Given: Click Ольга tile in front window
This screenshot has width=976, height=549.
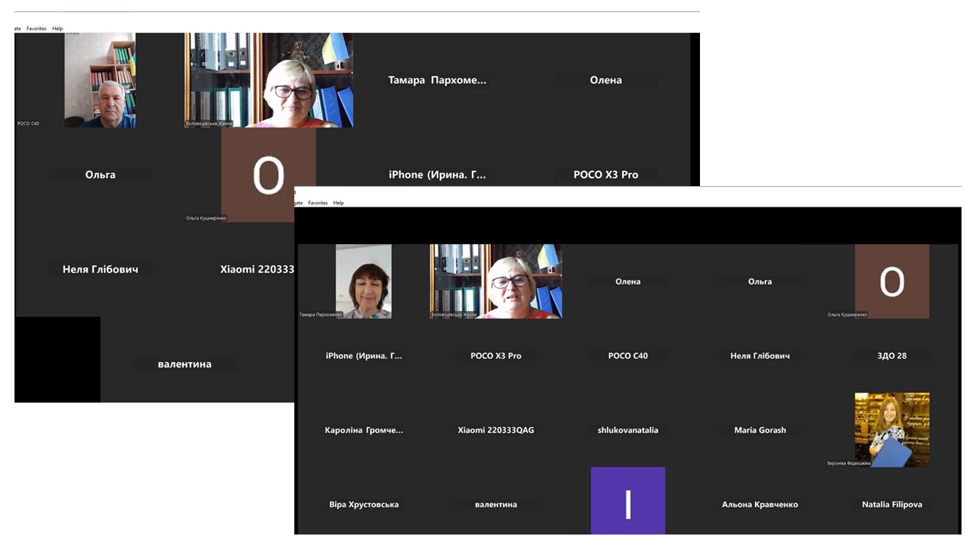Looking at the screenshot, I should click(760, 281).
